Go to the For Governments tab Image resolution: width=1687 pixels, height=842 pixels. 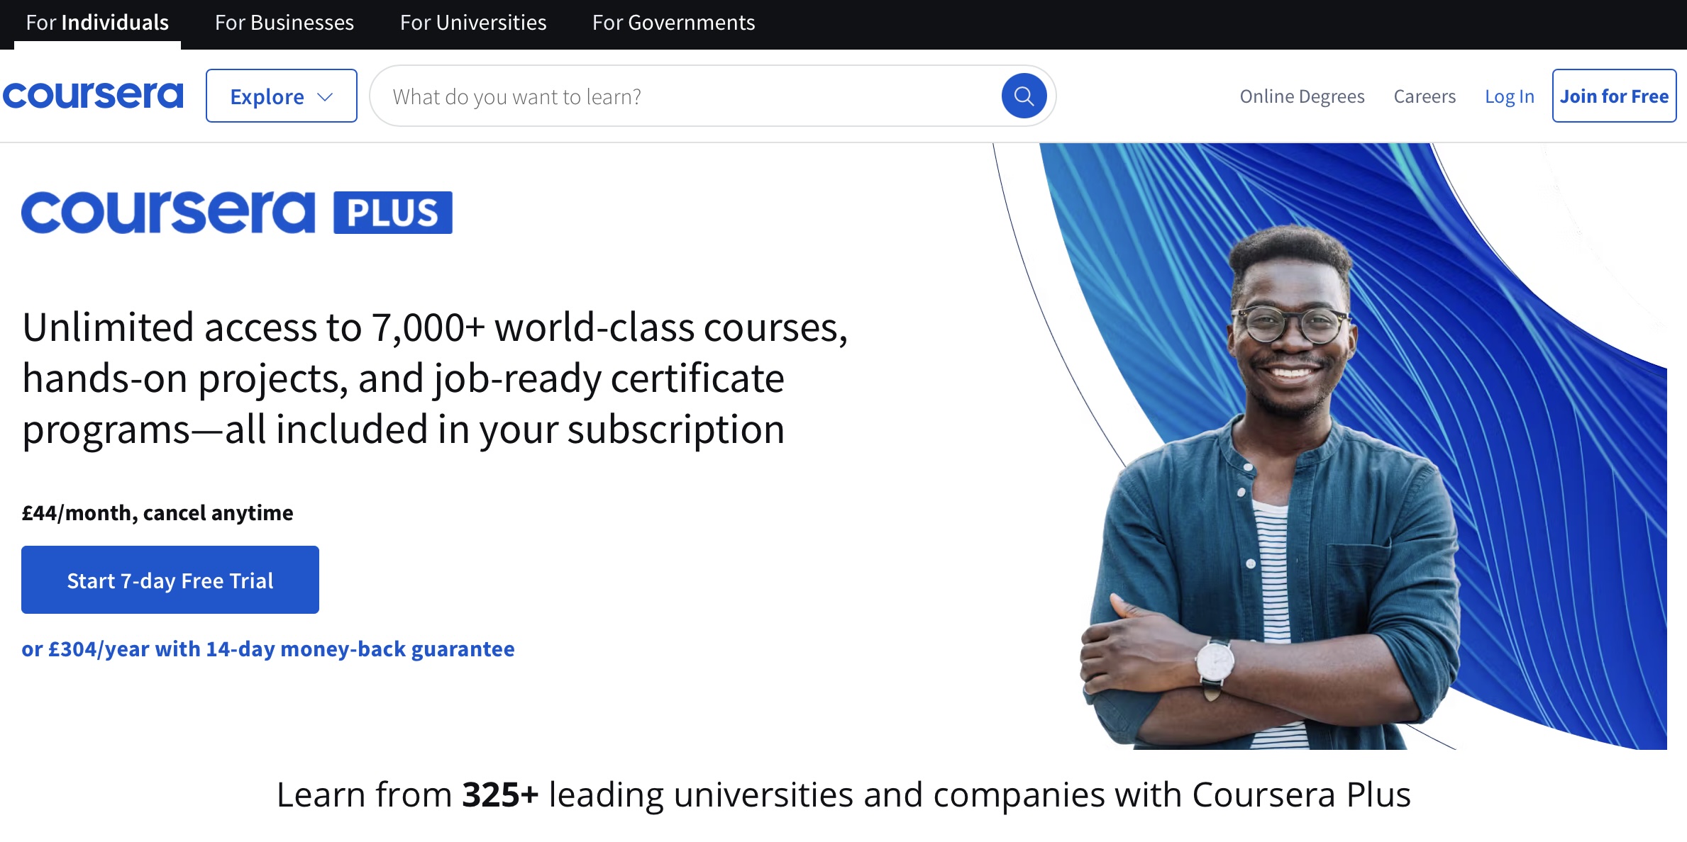pos(673,23)
